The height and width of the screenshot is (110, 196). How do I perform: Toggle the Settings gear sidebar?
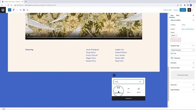pyautogui.click(x=189, y=10)
